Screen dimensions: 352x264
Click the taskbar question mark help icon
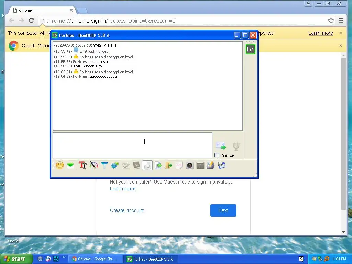[301, 259]
